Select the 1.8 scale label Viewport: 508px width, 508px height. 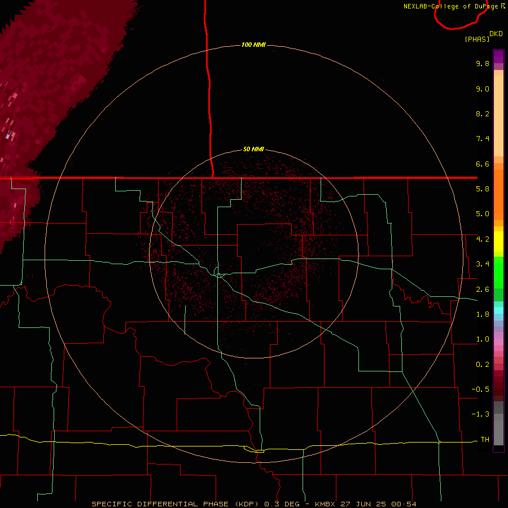click(483, 314)
